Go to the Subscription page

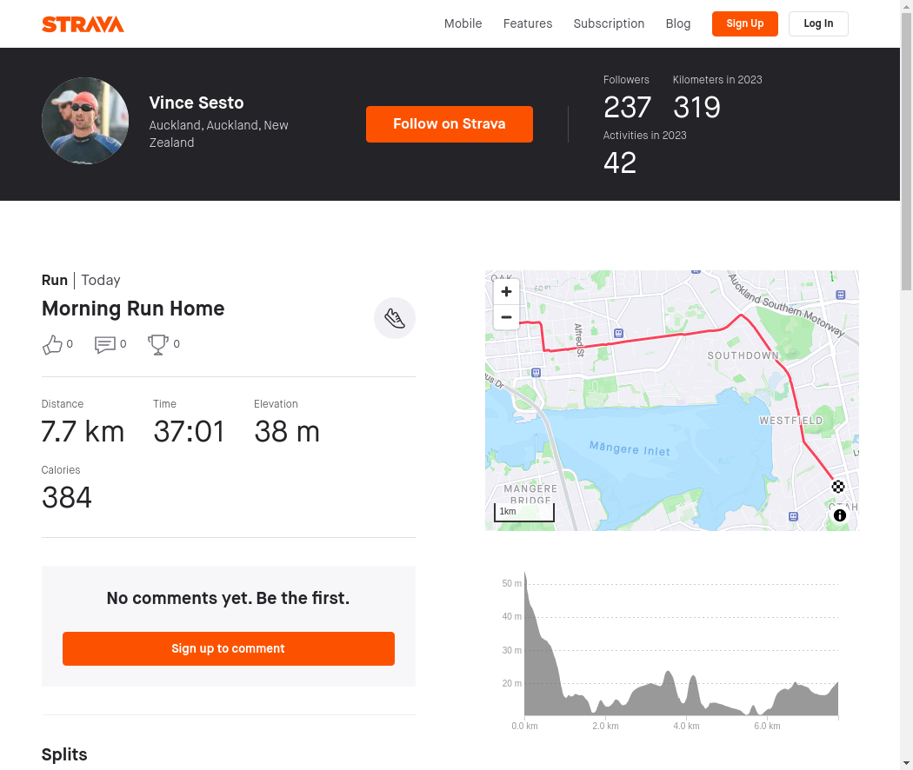point(609,23)
